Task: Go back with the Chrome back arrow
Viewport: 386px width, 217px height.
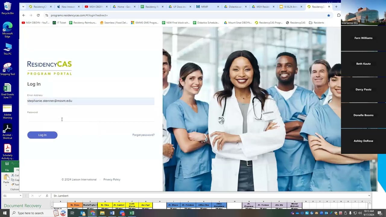Action: tap(24, 15)
